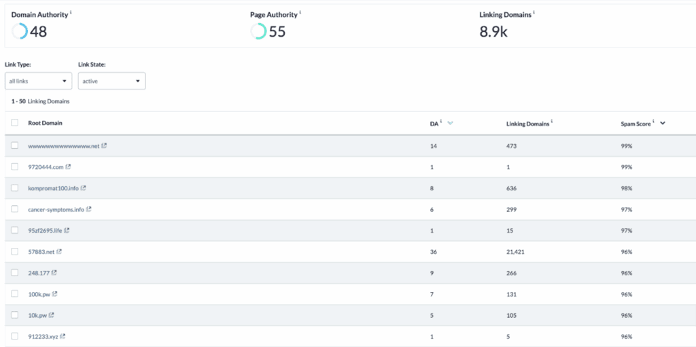This screenshot has height=347, width=696.
Task: Click the 131 linking domains cell
Action: click(511, 294)
